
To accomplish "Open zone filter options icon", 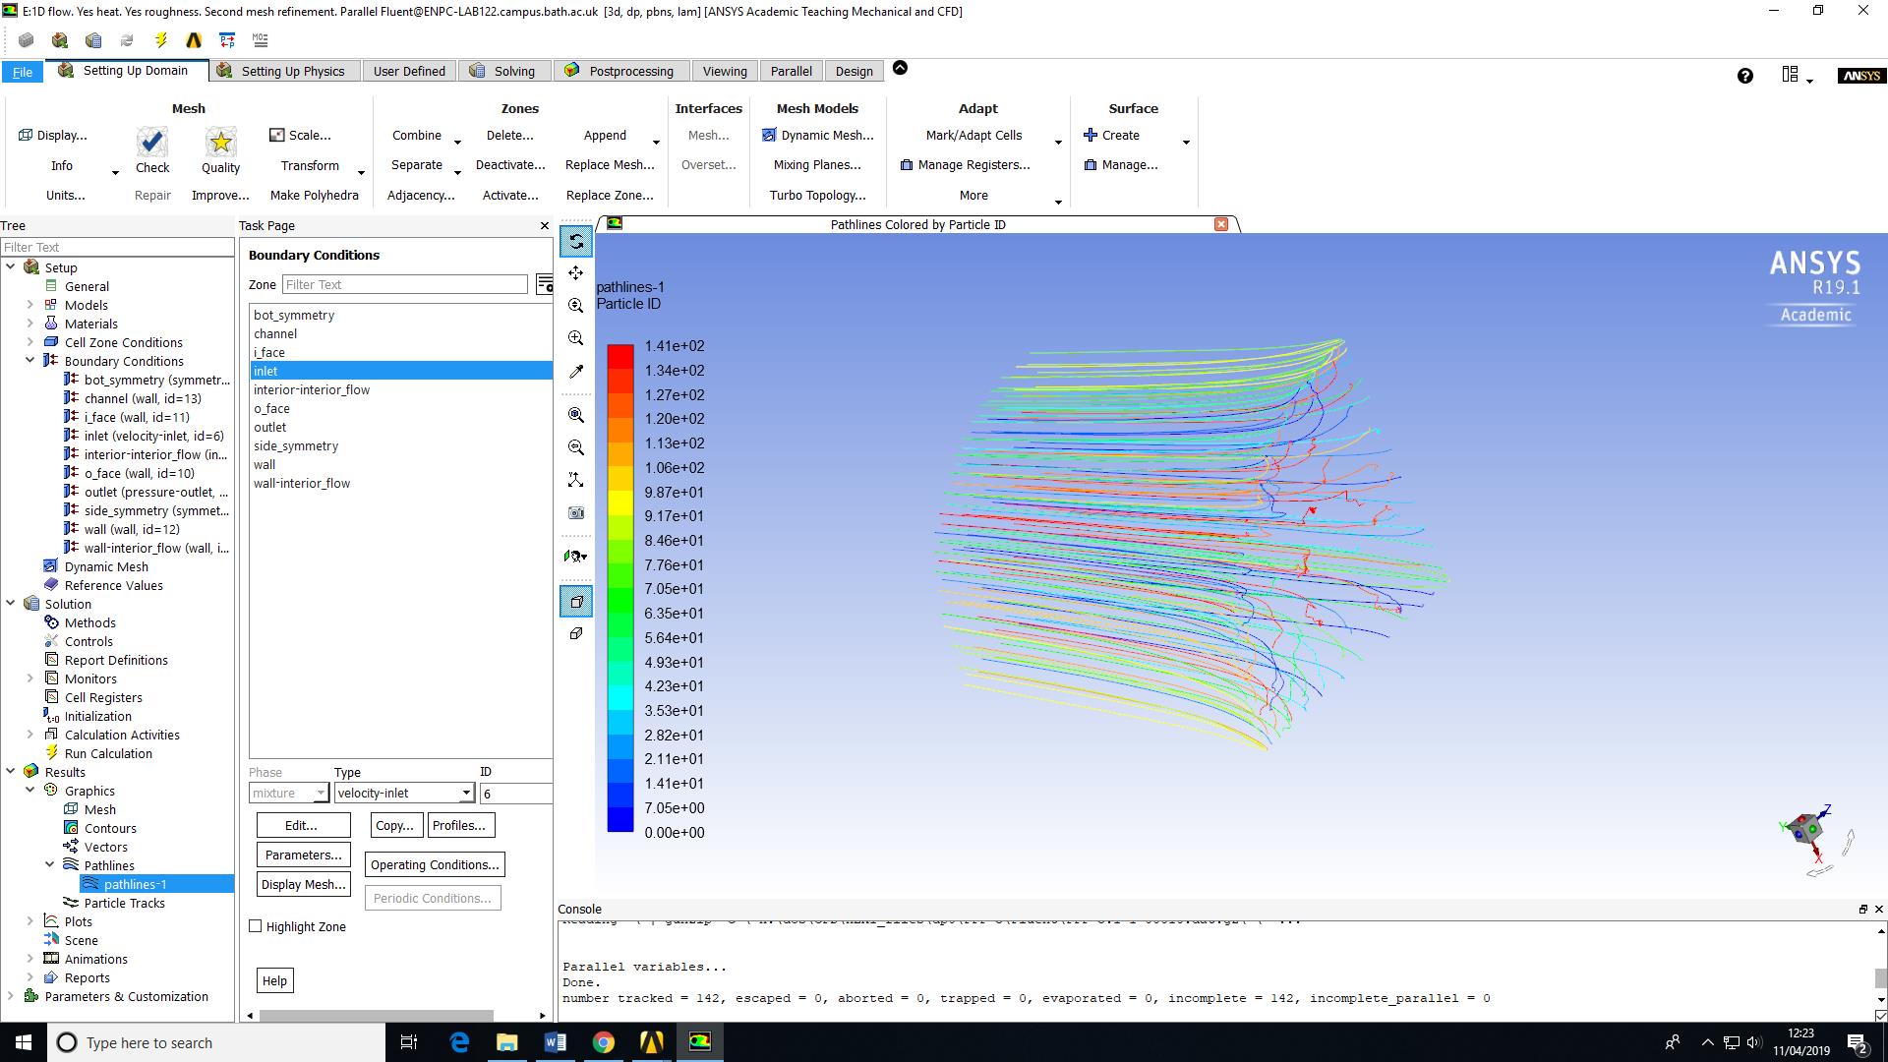I will [x=544, y=284].
